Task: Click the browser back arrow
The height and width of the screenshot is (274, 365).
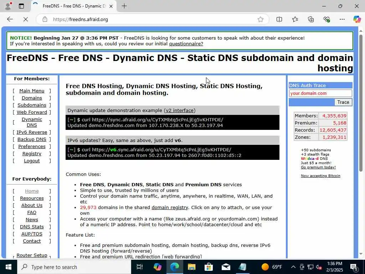Action: coord(10,19)
